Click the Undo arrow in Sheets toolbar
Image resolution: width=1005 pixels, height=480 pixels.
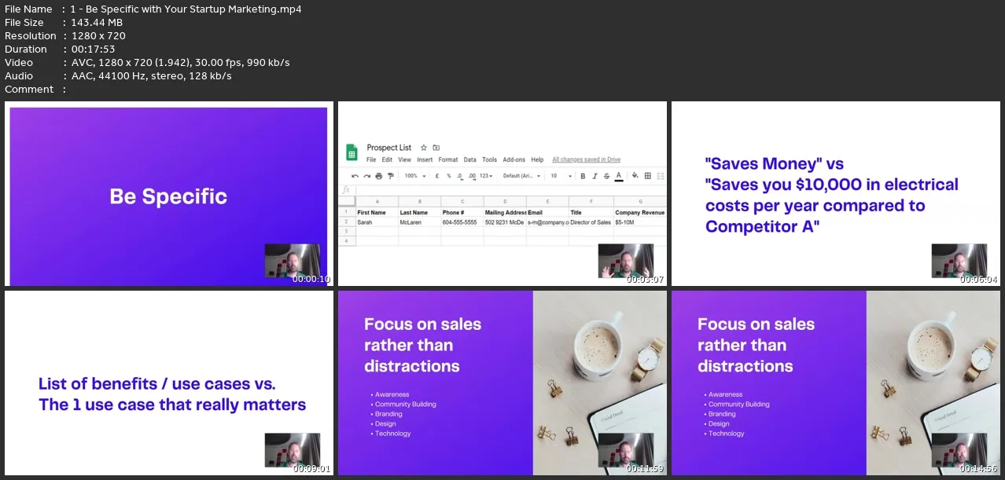click(x=355, y=176)
